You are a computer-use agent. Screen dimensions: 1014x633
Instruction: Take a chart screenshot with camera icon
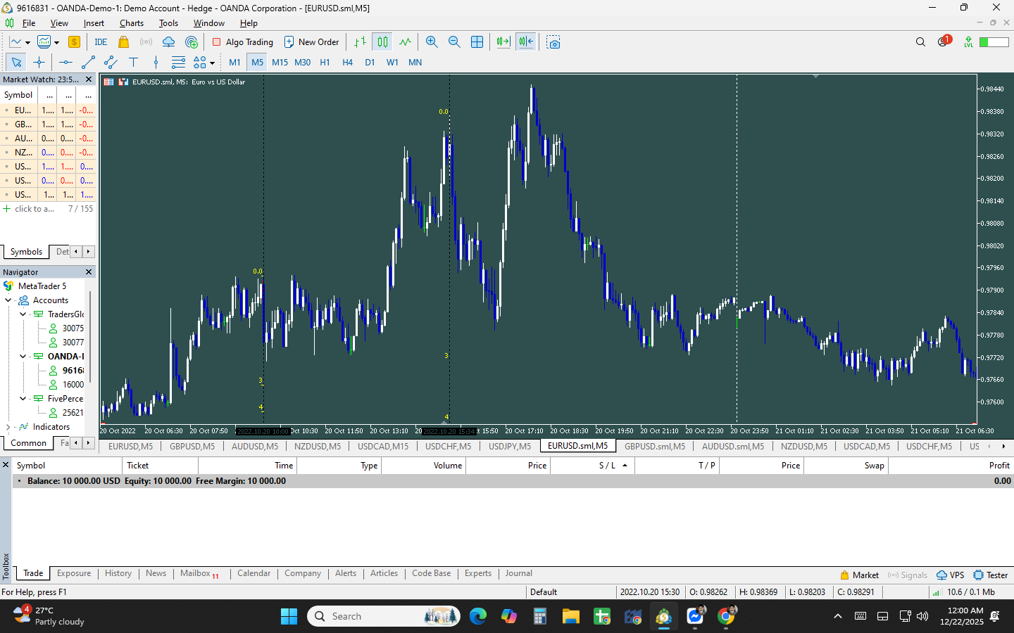553,42
